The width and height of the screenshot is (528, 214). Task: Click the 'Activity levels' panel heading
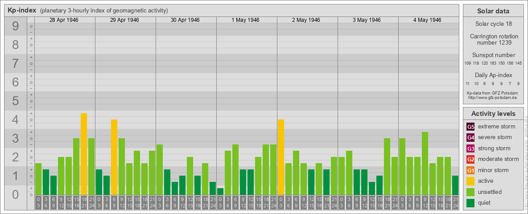493,114
